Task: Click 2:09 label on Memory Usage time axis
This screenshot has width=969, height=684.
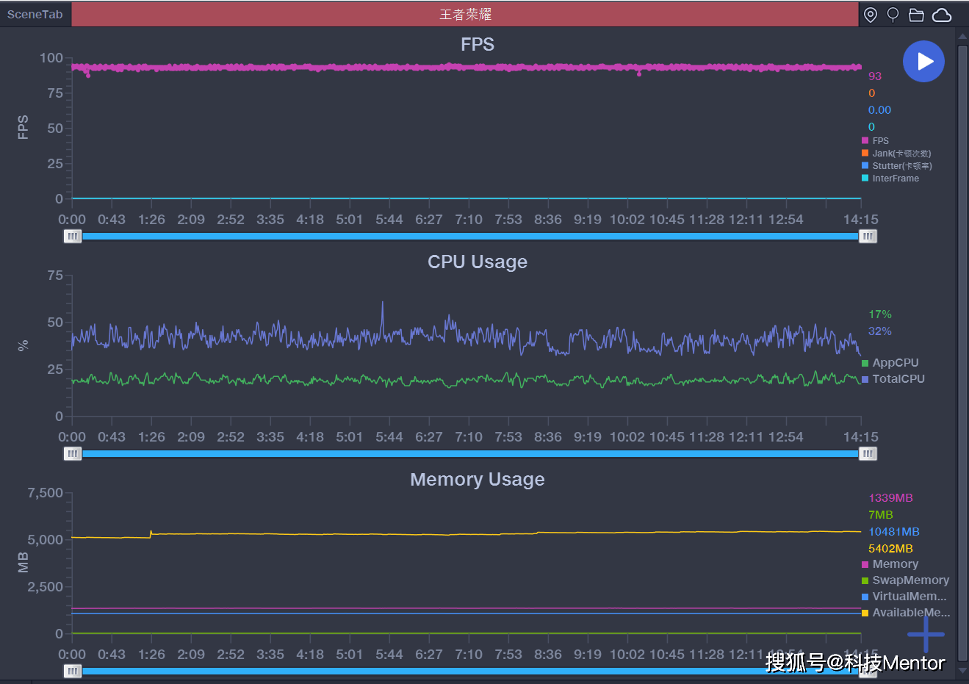Action: point(191,654)
